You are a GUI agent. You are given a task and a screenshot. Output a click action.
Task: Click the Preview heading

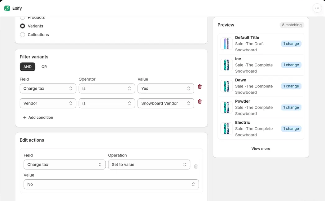pyautogui.click(x=226, y=25)
